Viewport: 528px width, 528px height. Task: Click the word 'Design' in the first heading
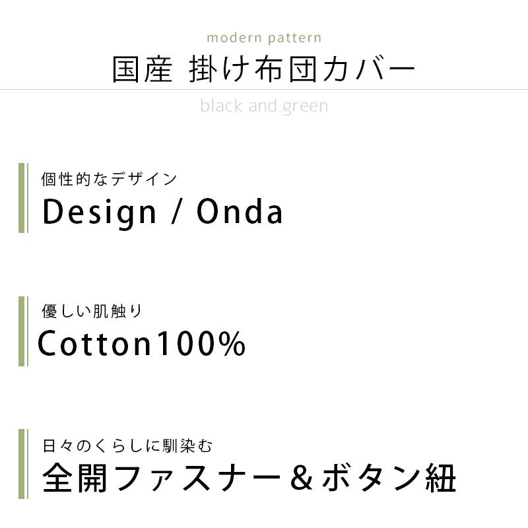tap(100, 213)
